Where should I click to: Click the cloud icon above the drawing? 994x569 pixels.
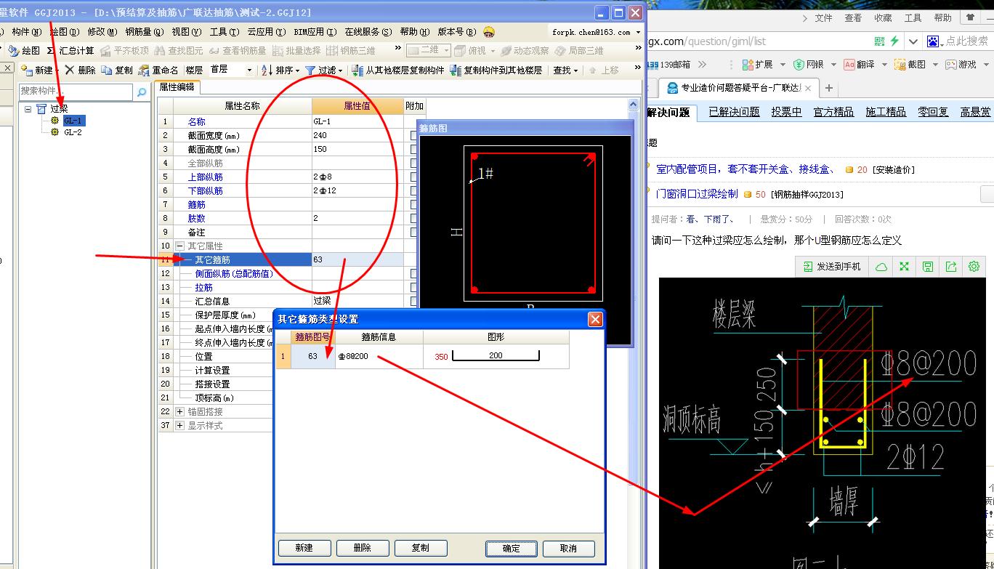pyautogui.click(x=881, y=267)
